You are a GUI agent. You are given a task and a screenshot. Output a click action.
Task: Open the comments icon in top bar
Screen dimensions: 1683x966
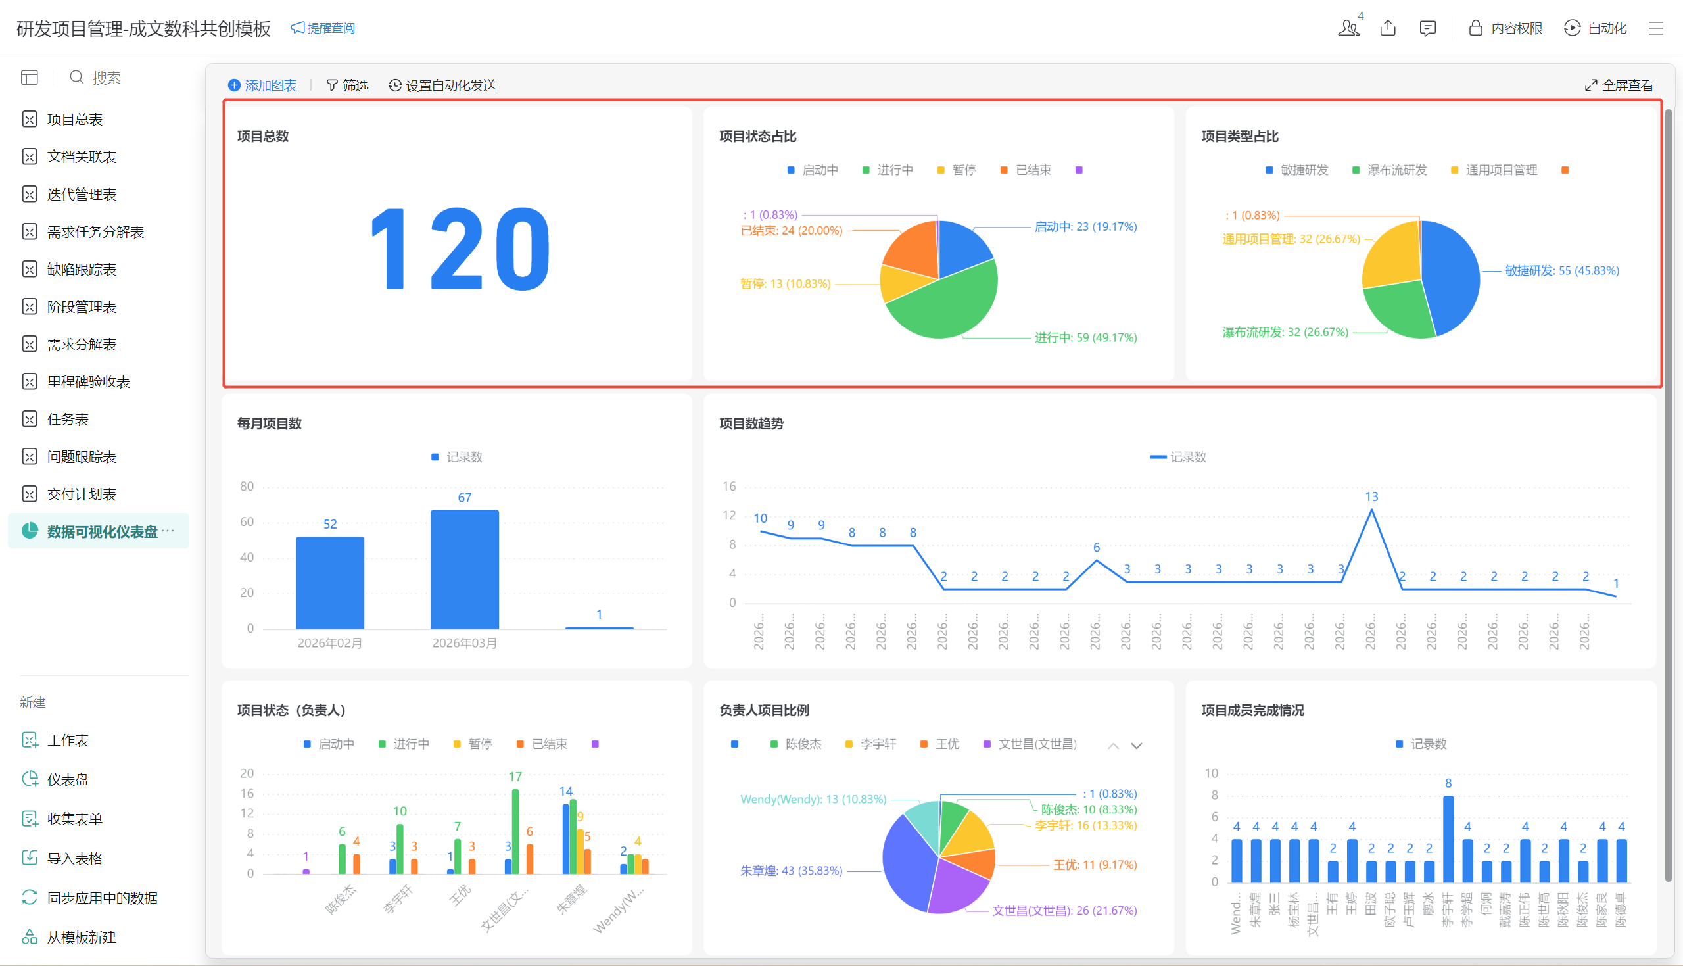point(1427,28)
